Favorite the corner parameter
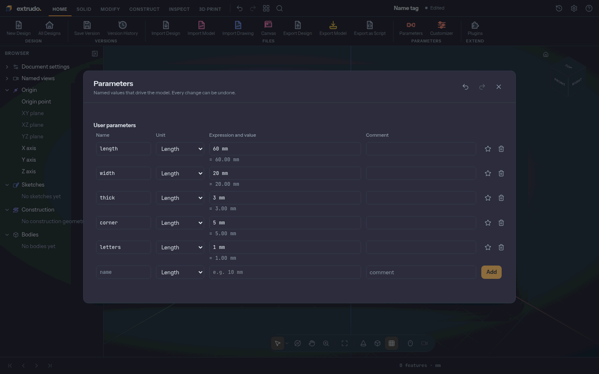This screenshot has width=599, height=374. [x=488, y=223]
